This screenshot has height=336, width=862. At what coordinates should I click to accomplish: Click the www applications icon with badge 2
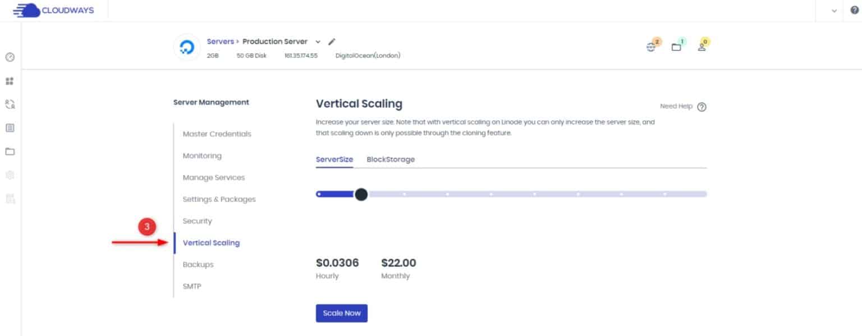pyautogui.click(x=652, y=47)
